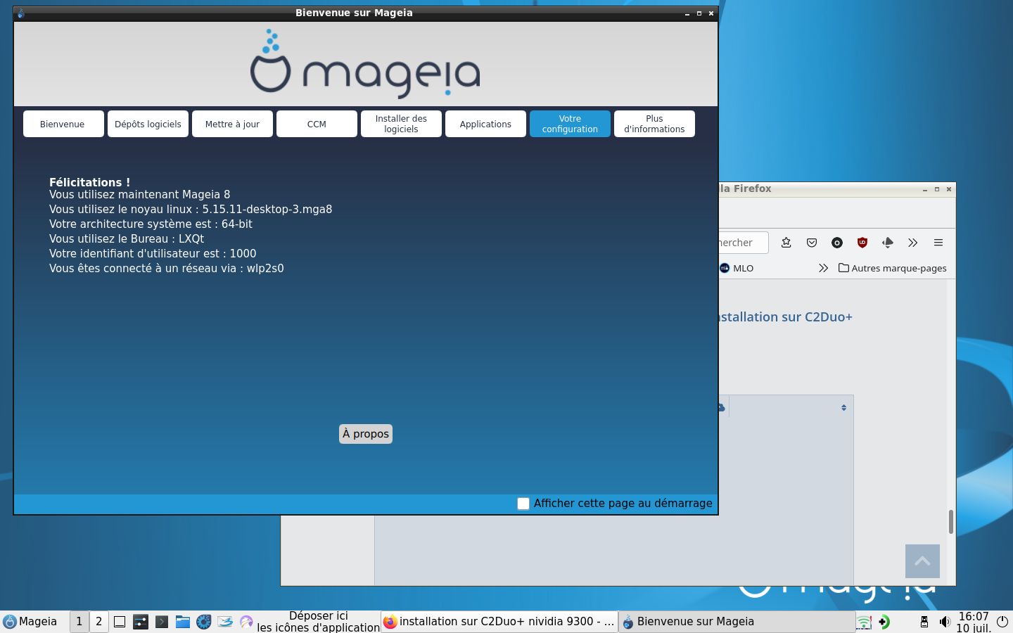Click the 16:07 clock in the panel
The height and width of the screenshot is (633, 1013).
974,622
